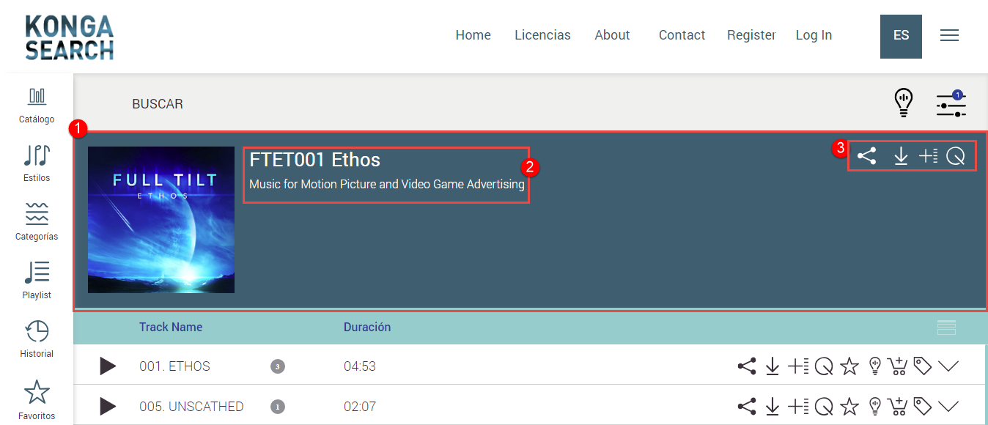Add the Ethos album to playlist
Viewport: 988px width, 425px height.
tap(929, 156)
